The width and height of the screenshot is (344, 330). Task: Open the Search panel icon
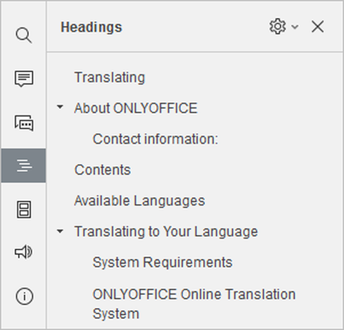pyautogui.click(x=23, y=35)
